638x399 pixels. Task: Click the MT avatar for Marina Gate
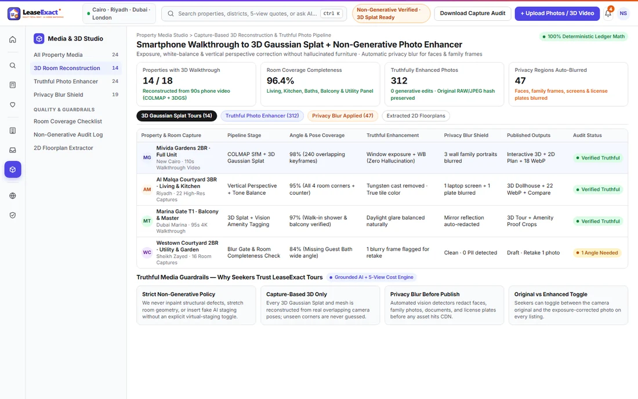pos(147,221)
